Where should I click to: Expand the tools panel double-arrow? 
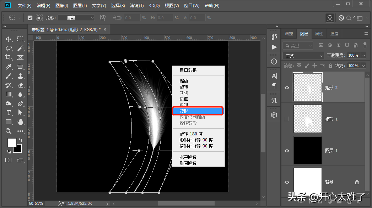click(5, 27)
